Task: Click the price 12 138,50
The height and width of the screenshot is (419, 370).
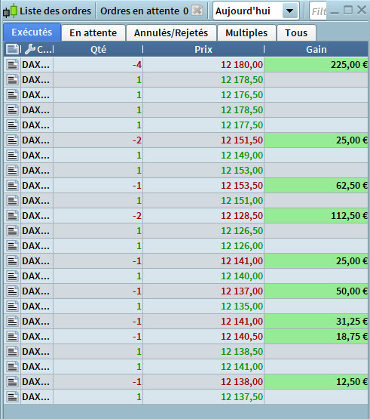Action: [x=242, y=351]
